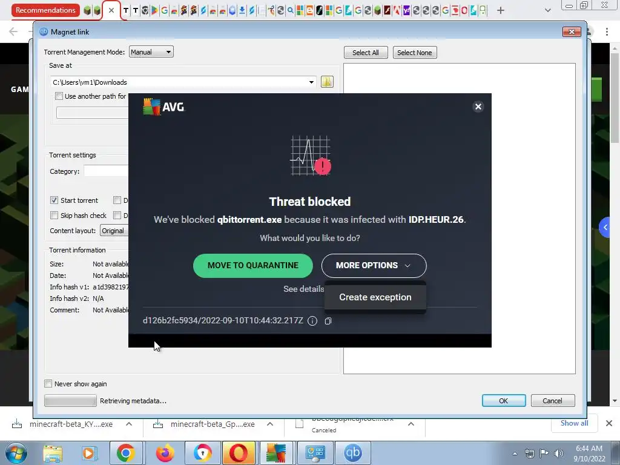Expand options for the canceled crx download
Screen dimensions: 620x465
pyautogui.click(x=411, y=424)
